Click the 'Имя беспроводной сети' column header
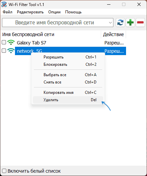 point(51,34)
